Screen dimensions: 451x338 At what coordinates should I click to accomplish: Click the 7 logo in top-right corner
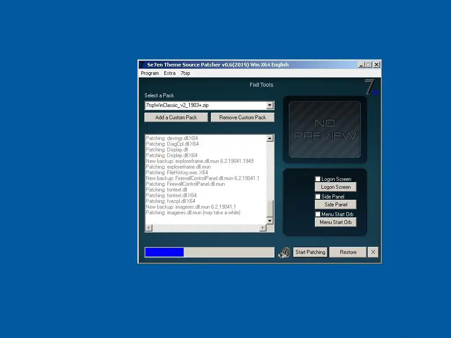(x=372, y=87)
